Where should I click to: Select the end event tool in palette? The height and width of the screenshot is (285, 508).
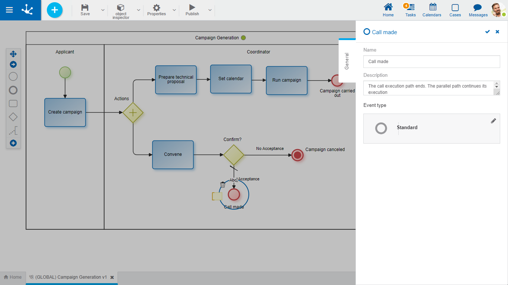point(13,90)
